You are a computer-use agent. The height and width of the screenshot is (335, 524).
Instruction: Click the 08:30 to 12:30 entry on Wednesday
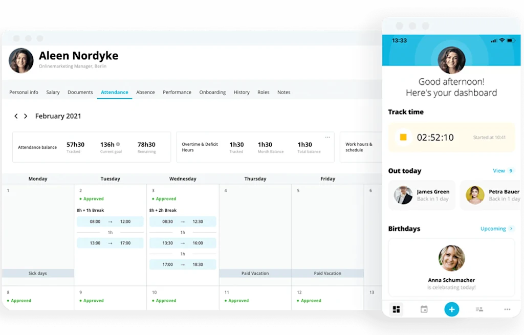coord(183,221)
